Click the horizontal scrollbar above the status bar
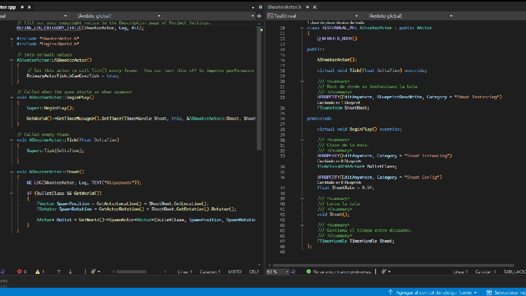Screen dimensions: 526x296 pos(131,271)
